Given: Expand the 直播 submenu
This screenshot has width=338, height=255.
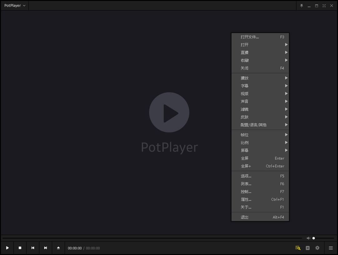Looking at the screenshot, I should click(x=260, y=52).
